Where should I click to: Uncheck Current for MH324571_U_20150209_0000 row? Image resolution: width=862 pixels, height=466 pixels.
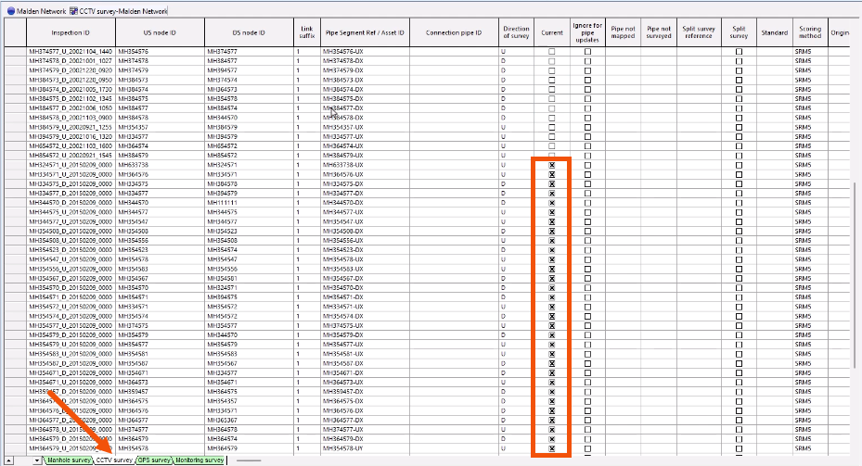[x=551, y=165]
